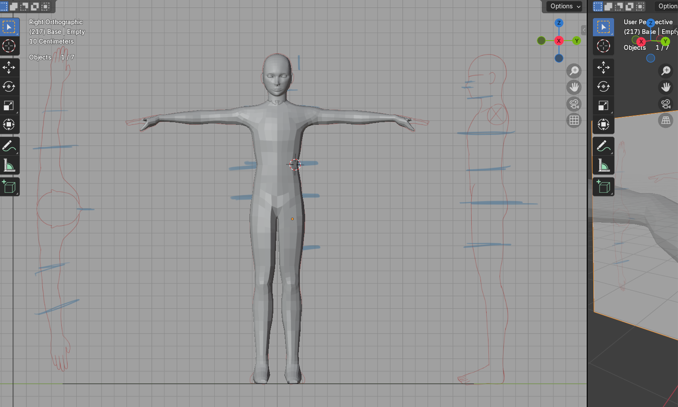Select the Cursor tool in the toolbar
This screenshot has height=407, width=678.
(9, 46)
